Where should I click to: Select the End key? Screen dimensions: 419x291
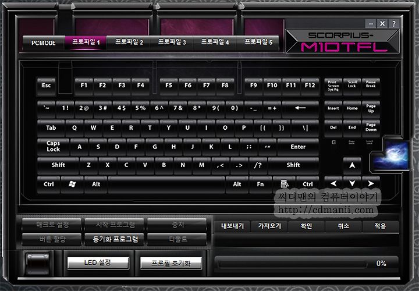352,127
